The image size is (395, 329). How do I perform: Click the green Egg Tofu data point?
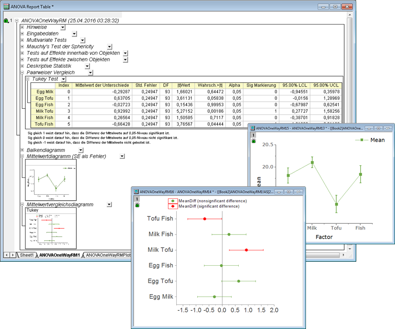[x=239, y=281]
